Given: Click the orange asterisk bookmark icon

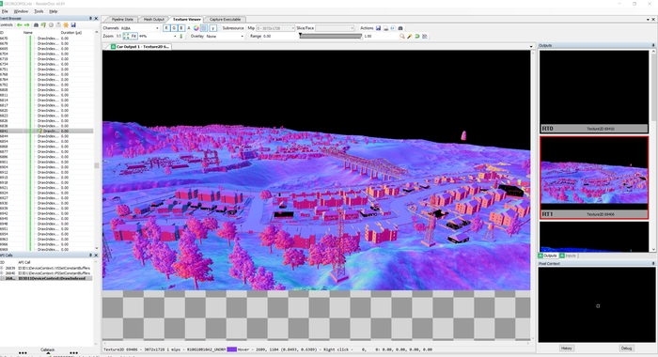Looking at the screenshot, I should tap(66, 25).
